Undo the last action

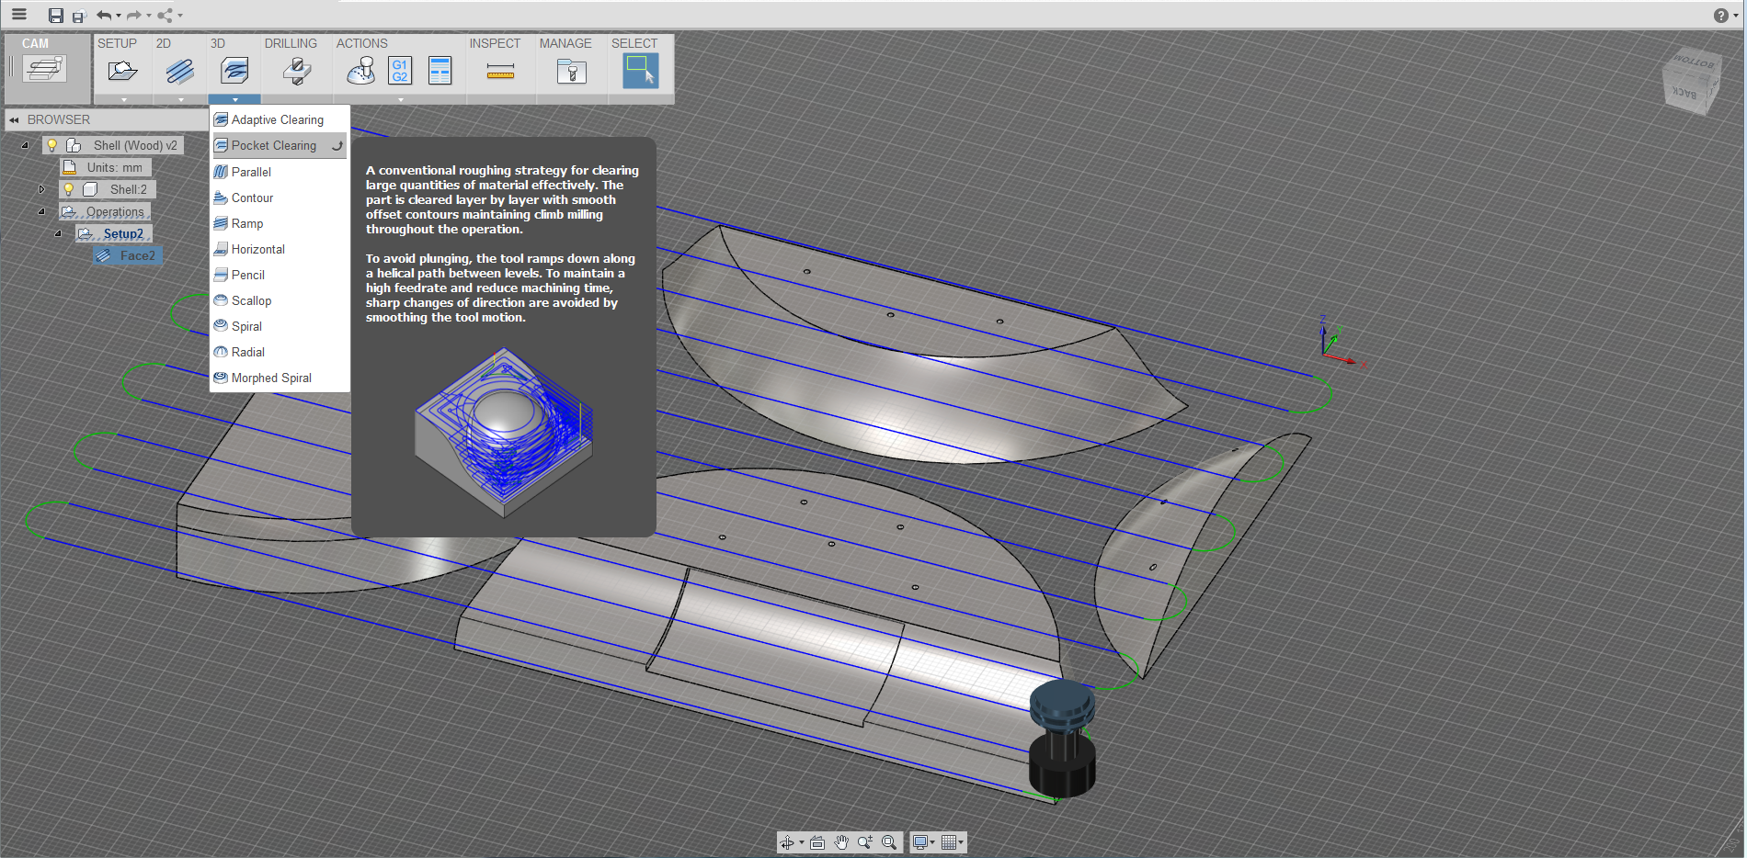104,16
